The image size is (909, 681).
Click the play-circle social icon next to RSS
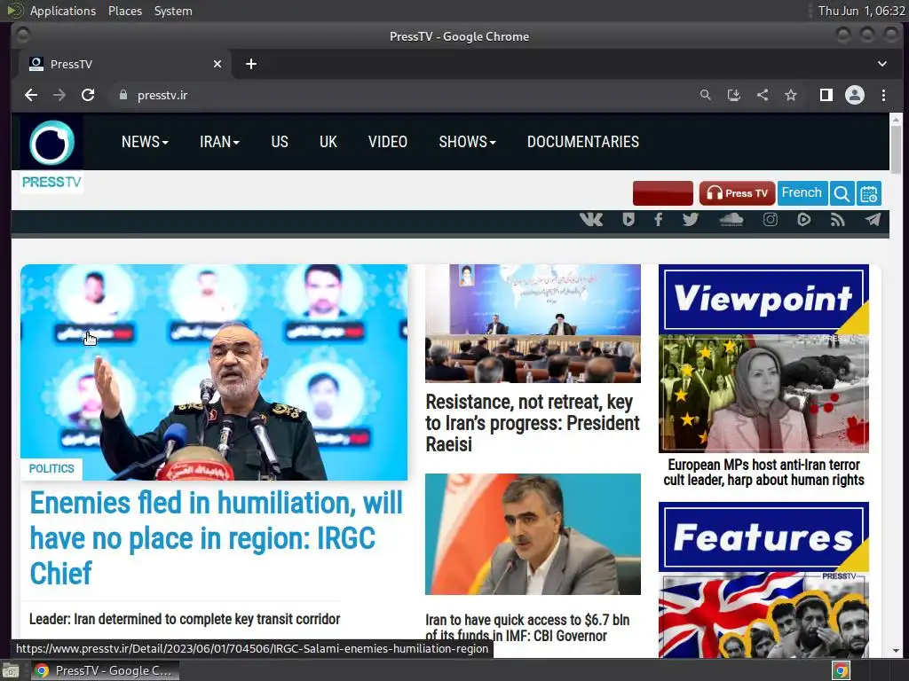click(803, 220)
